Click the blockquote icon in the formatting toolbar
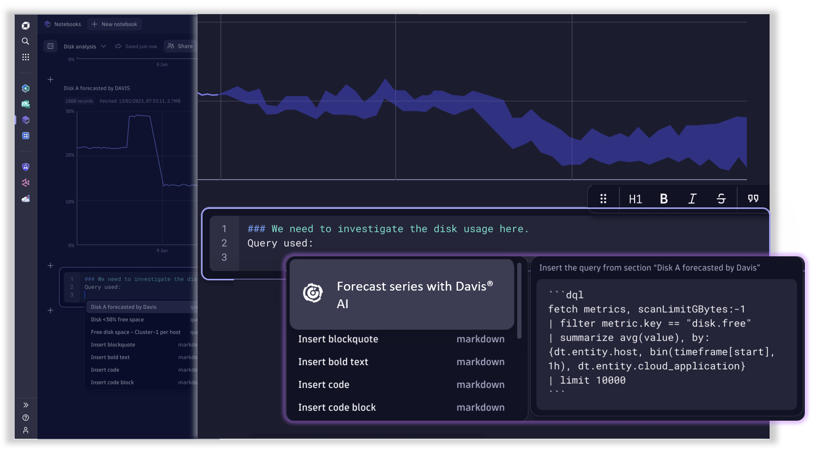820x452 pixels. (x=753, y=198)
